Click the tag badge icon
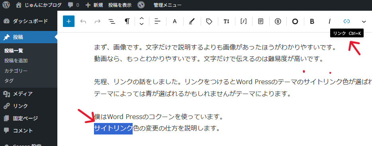This screenshot has height=146, width=372. coord(209,21)
